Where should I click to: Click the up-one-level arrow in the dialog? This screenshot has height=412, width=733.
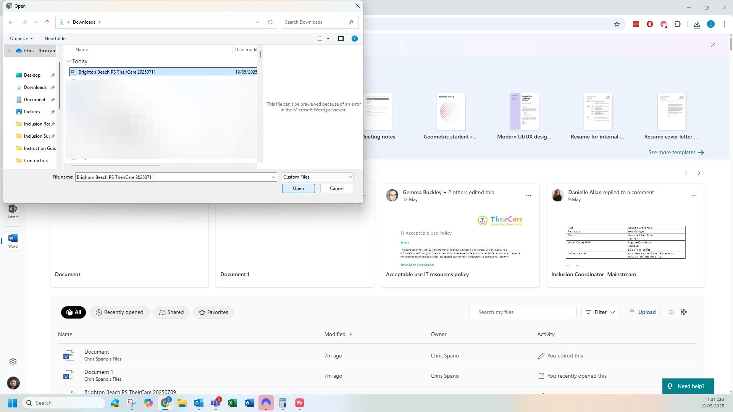pos(47,22)
